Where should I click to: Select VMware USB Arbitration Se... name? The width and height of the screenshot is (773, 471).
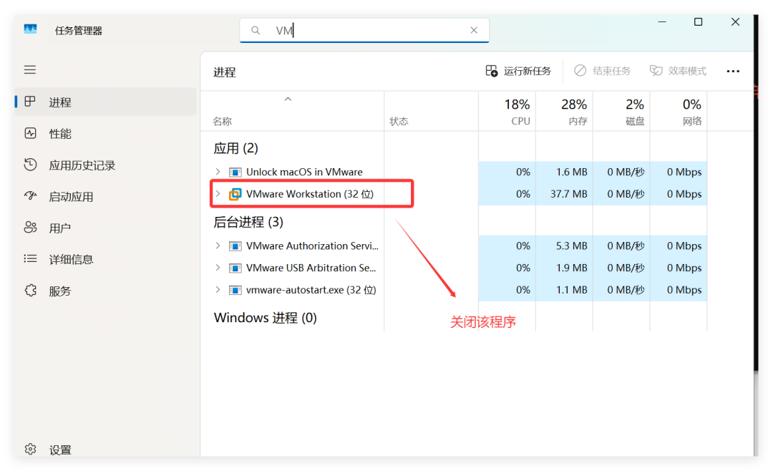point(311,268)
